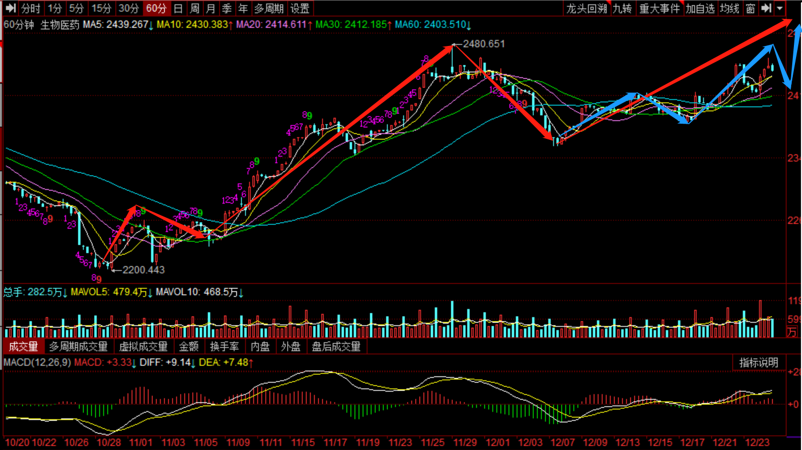This screenshot has width=802, height=450.
Task: Click the 指标说明 indicator description button
Action: [x=759, y=362]
